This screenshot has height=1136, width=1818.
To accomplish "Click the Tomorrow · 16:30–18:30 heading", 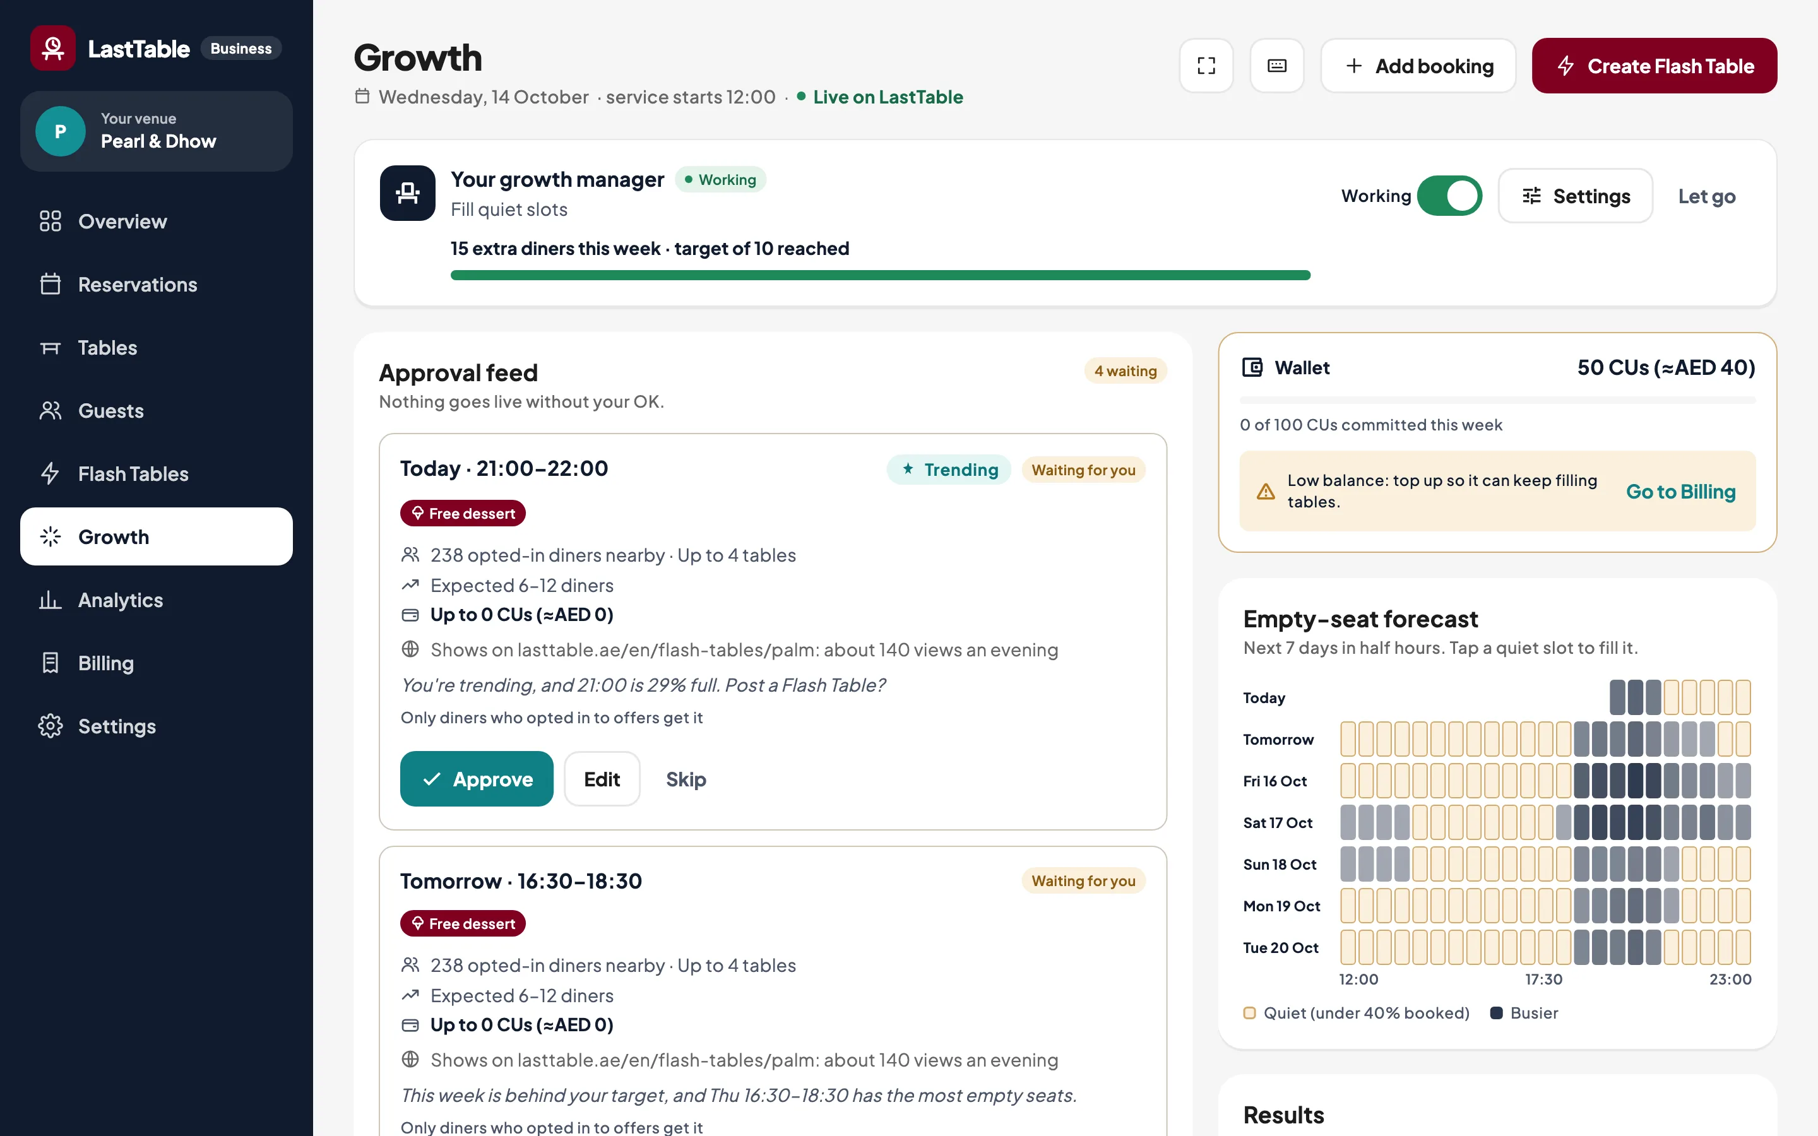I will pyautogui.click(x=521, y=880).
